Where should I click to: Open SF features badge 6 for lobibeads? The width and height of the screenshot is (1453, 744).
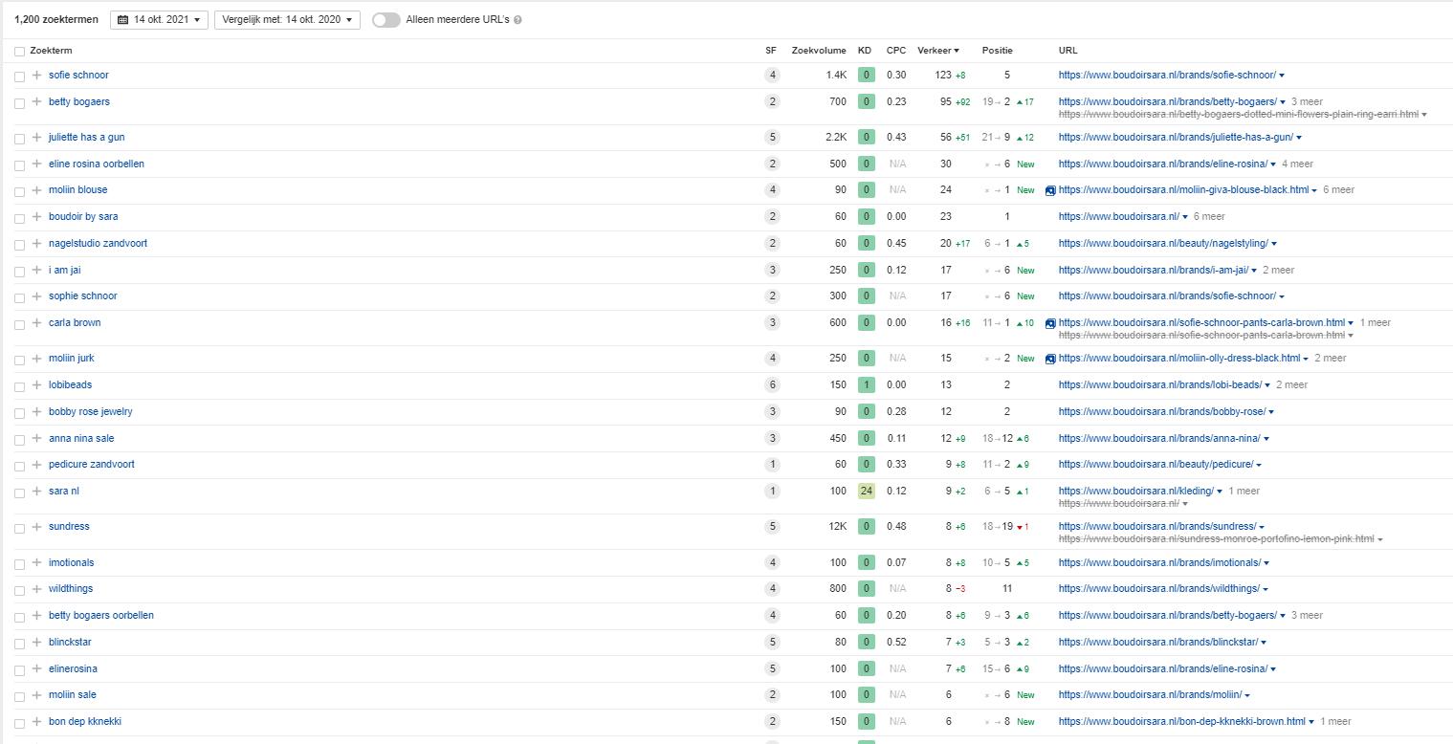click(x=772, y=385)
